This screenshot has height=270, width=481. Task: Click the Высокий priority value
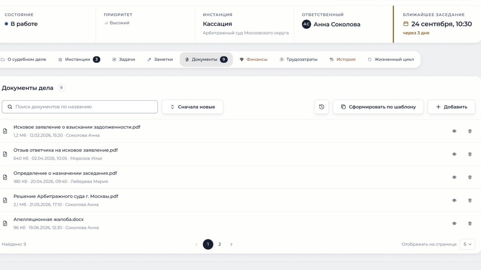pyautogui.click(x=116, y=23)
